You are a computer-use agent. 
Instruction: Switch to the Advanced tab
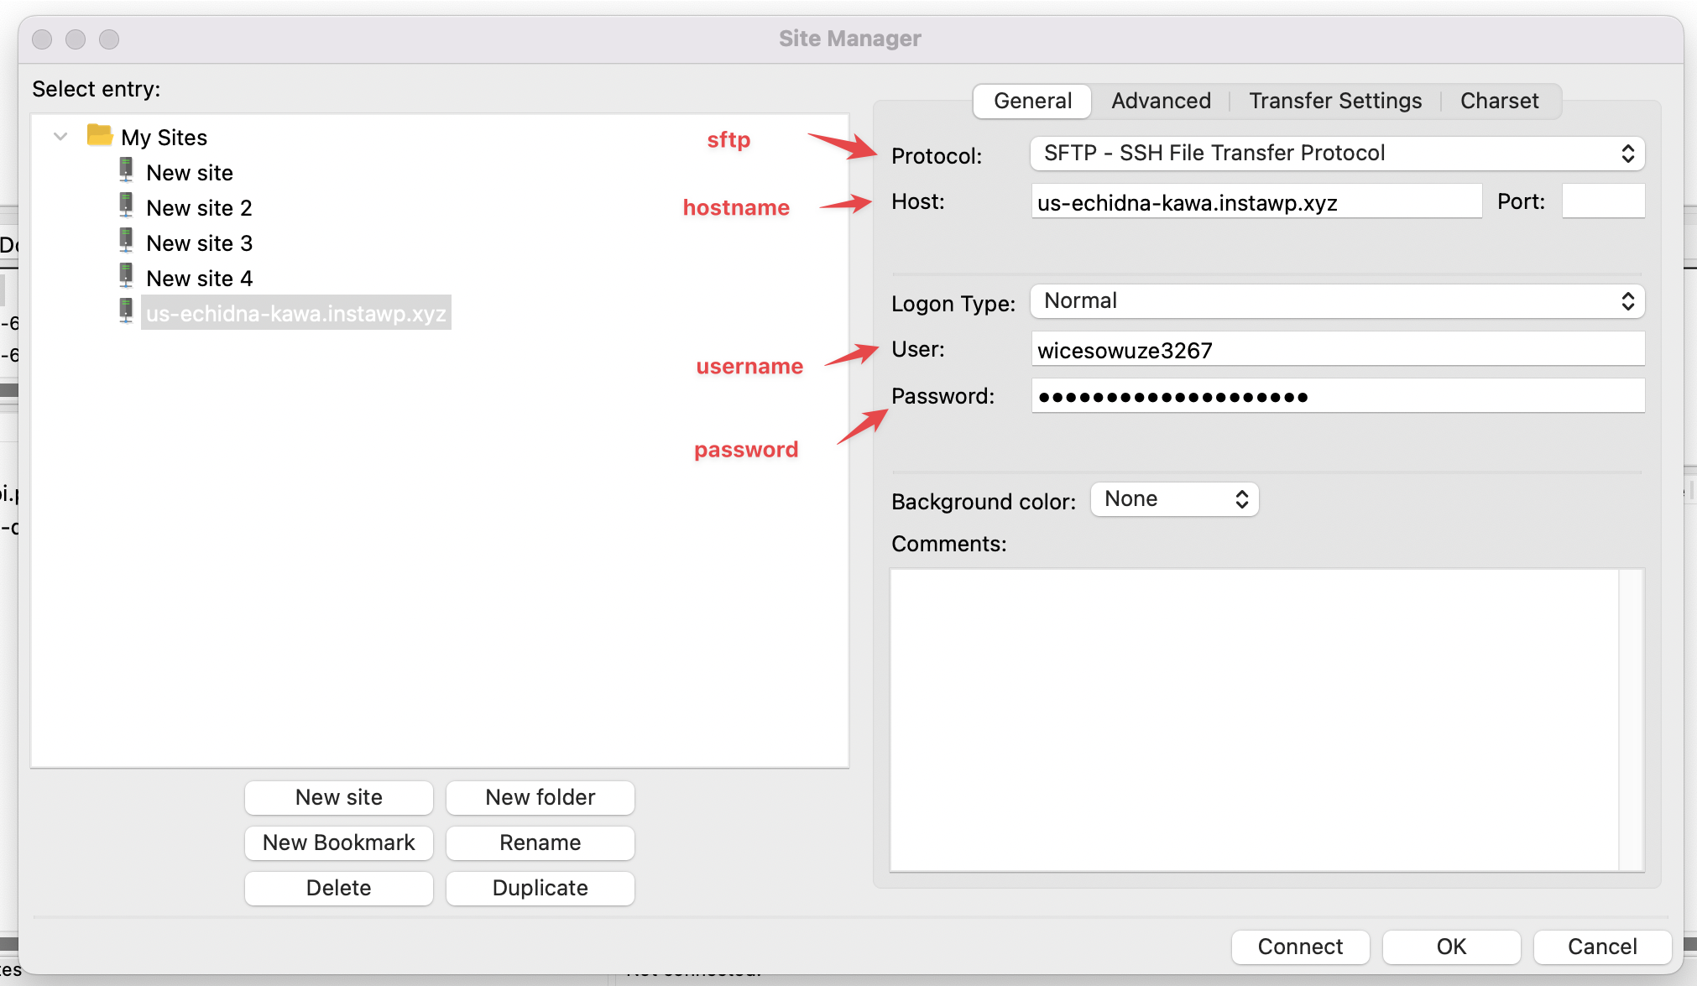coord(1161,101)
